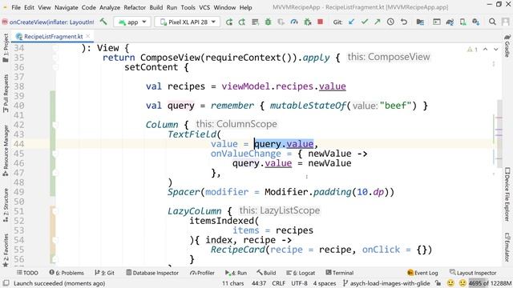
Task: Open the 6: Logcat tool window
Action: (x=301, y=273)
